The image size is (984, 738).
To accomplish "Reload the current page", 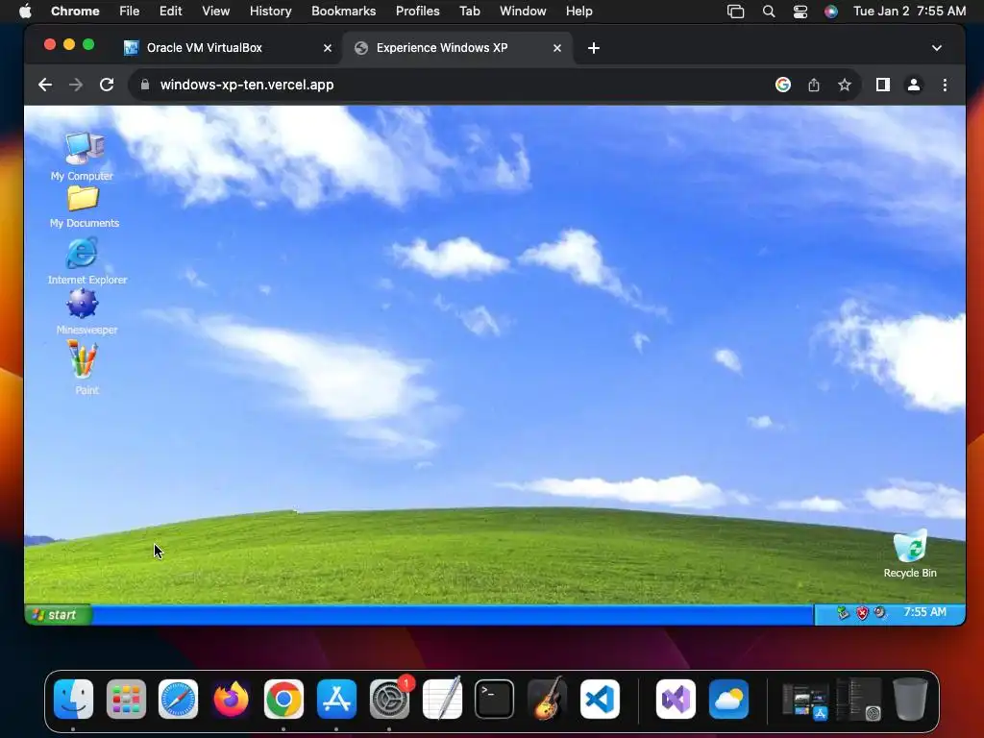I will [x=107, y=85].
